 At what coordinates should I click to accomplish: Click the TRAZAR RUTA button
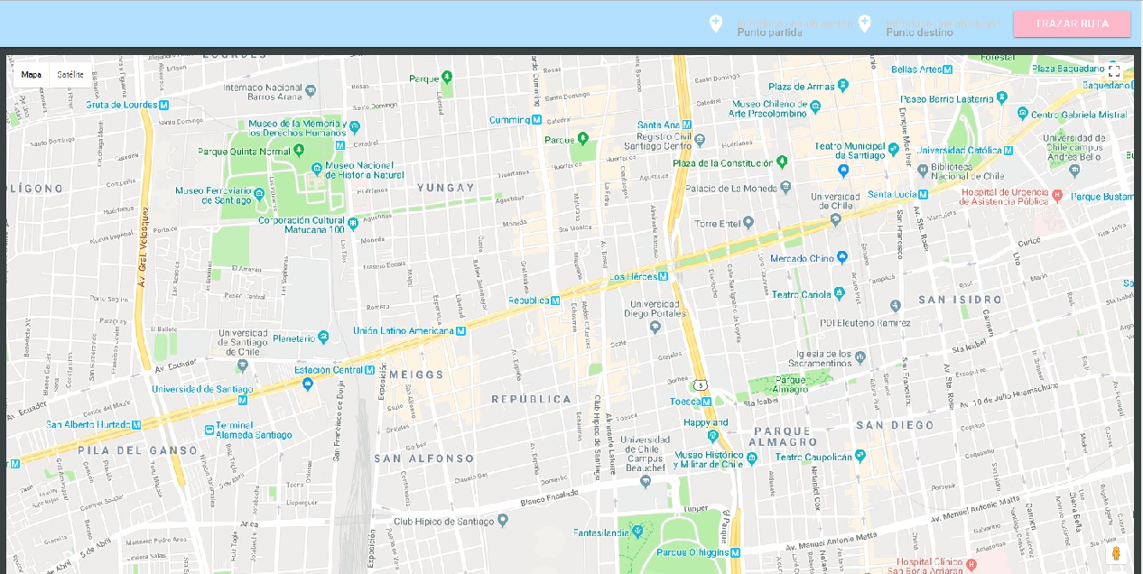pyautogui.click(x=1072, y=24)
